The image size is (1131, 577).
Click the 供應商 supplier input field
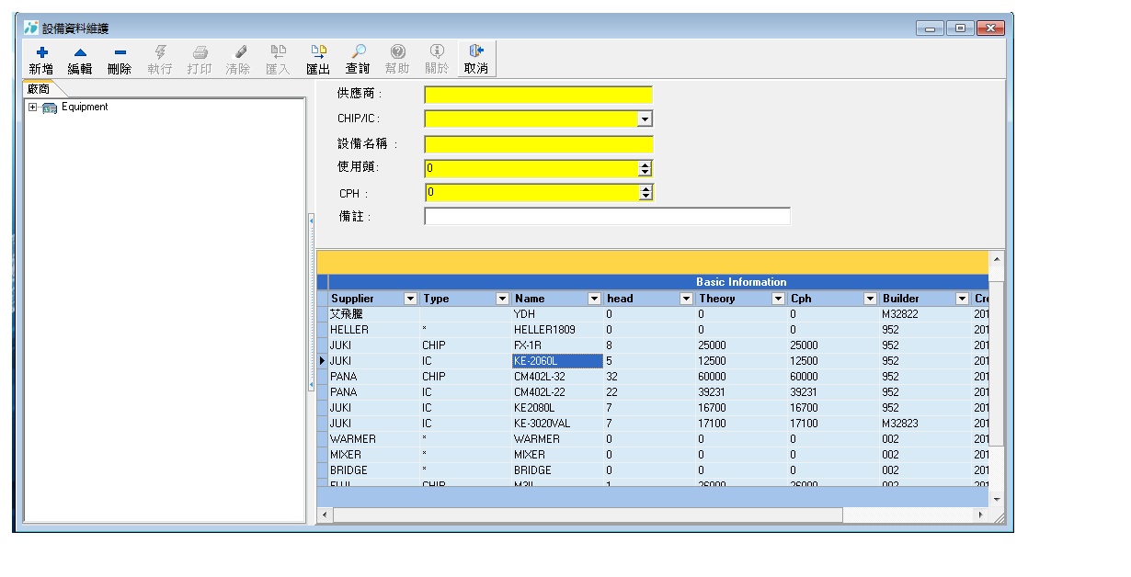click(538, 95)
